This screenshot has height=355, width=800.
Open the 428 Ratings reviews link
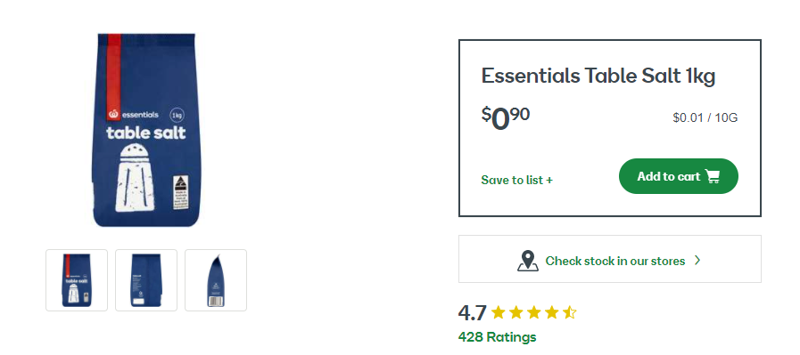click(x=497, y=337)
